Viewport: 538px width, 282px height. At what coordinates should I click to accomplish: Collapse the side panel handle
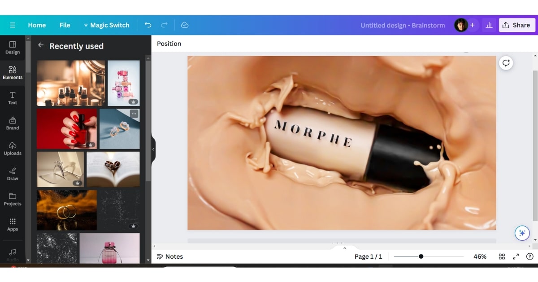(153, 149)
